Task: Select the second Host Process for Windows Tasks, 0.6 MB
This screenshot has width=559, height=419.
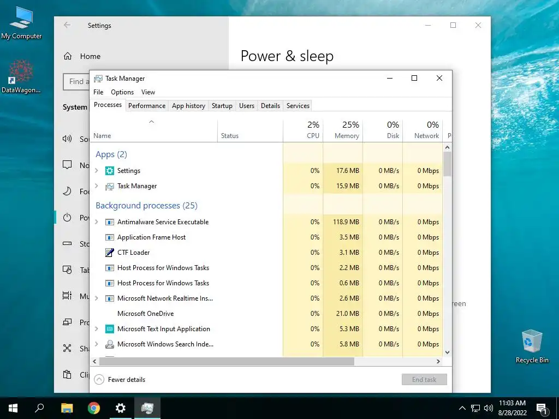Action: coord(266,283)
